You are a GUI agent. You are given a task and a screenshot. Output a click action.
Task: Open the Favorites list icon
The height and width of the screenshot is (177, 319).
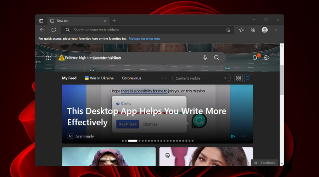pos(241,30)
